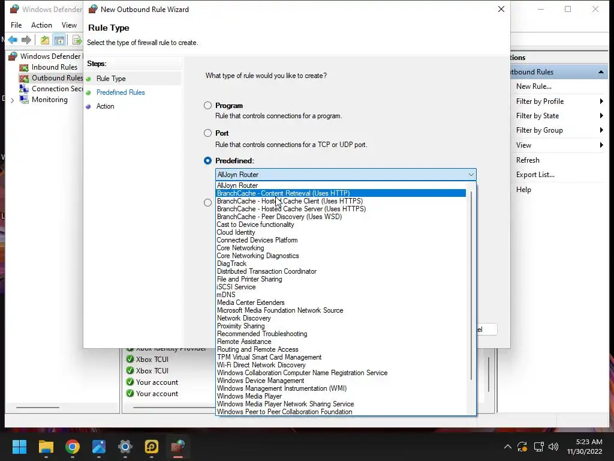Click Refresh in the Actions pane
The image size is (614, 461).
(x=528, y=160)
